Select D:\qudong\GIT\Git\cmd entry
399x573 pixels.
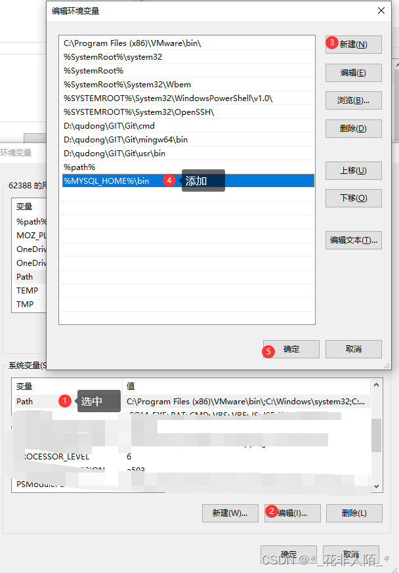point(187,126)
